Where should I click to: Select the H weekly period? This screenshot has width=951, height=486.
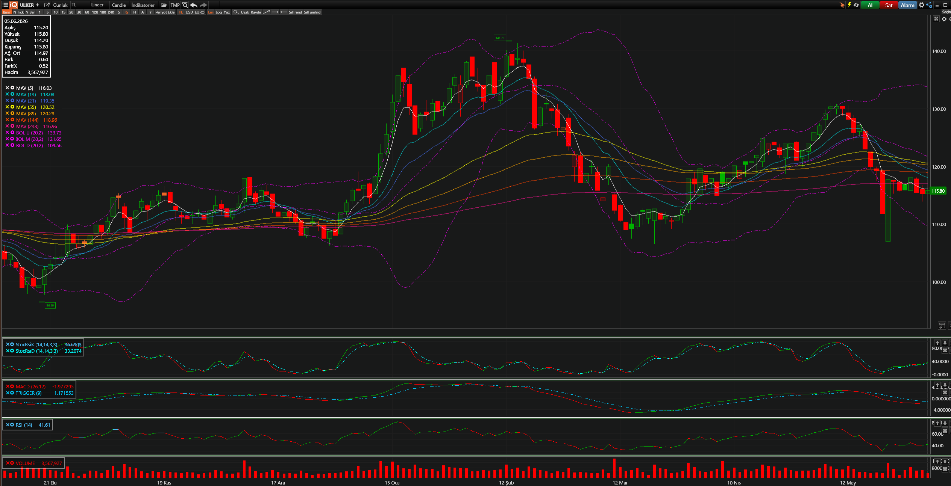(135, 12)
